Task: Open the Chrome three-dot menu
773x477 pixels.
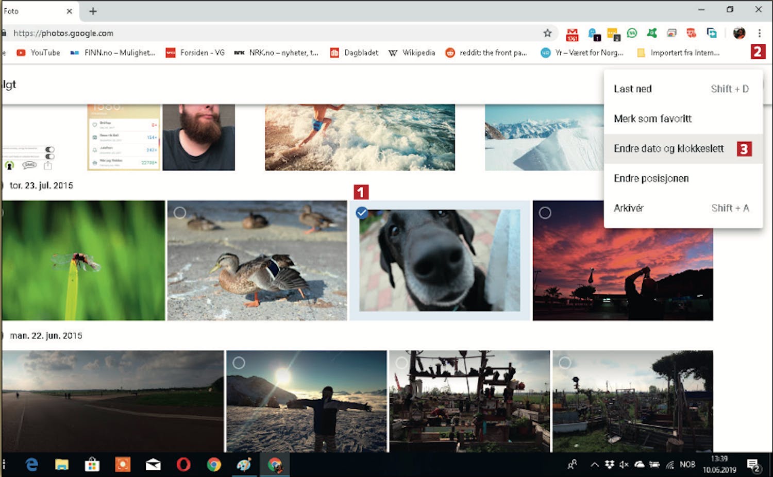Action: (759, 33)
